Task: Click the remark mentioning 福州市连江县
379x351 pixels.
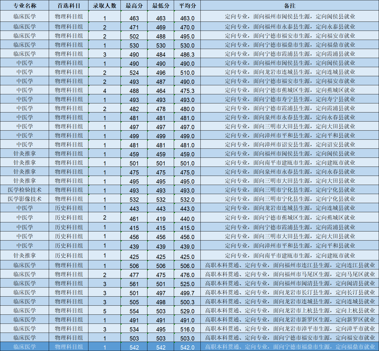Action: point(290,265)
